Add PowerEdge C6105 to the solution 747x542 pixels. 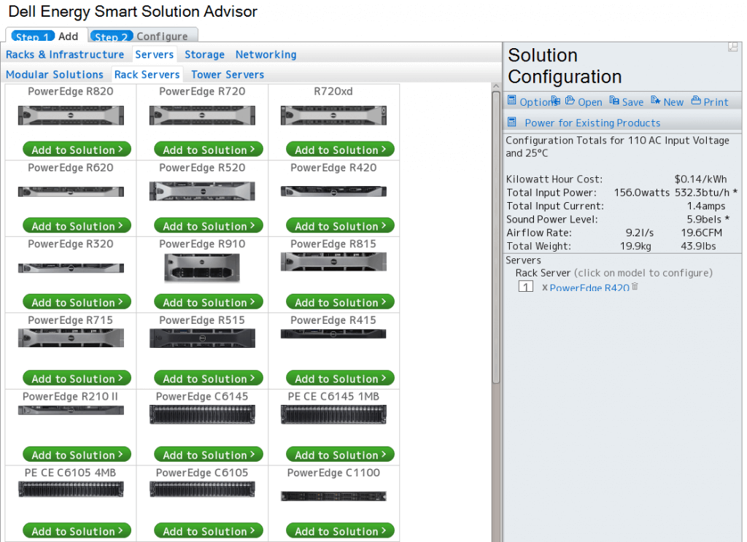pos(209,530)
